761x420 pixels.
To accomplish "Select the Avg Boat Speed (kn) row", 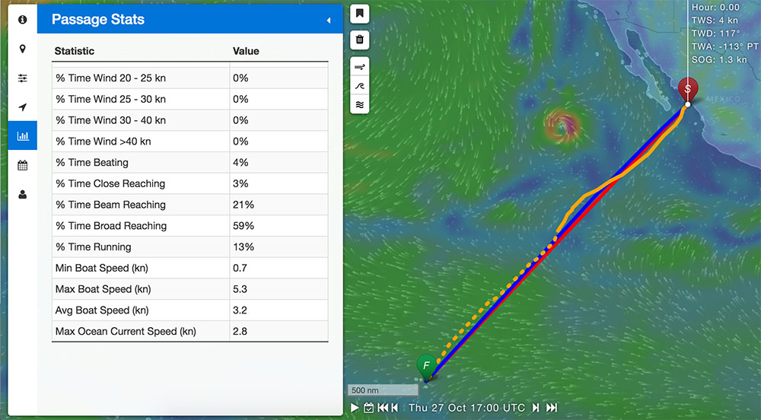I will click(189, 310).
